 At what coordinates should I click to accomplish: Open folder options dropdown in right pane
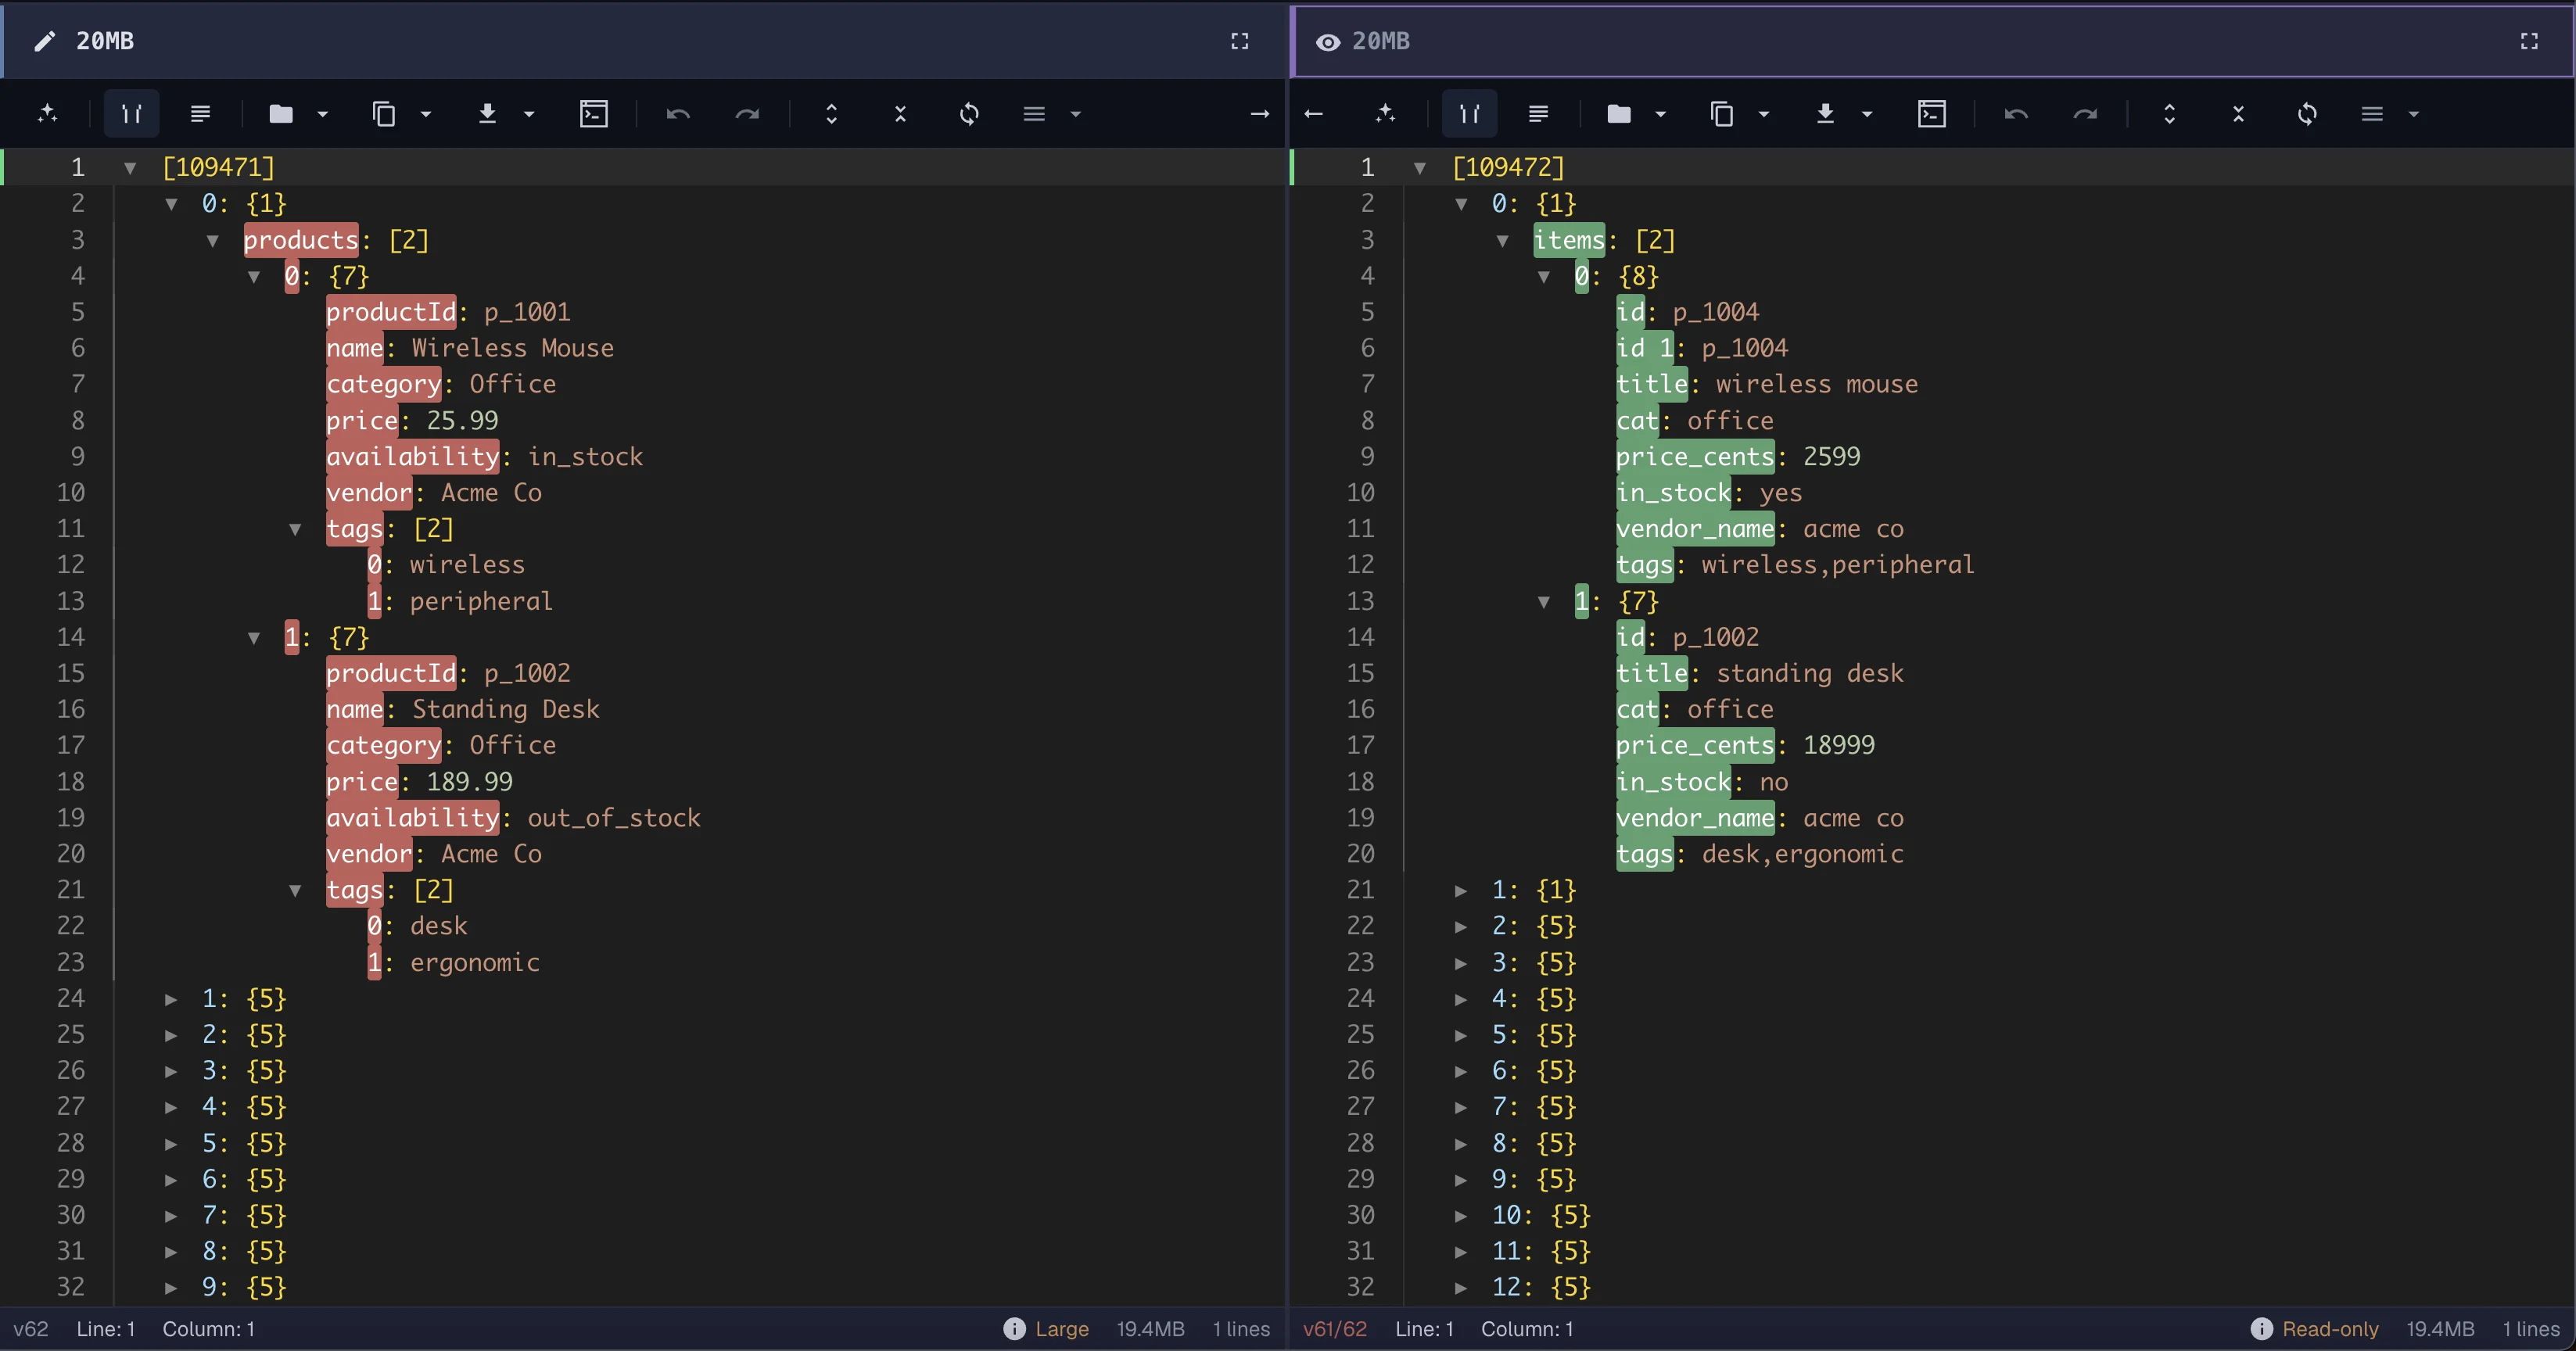click(x=1660, y=113)
